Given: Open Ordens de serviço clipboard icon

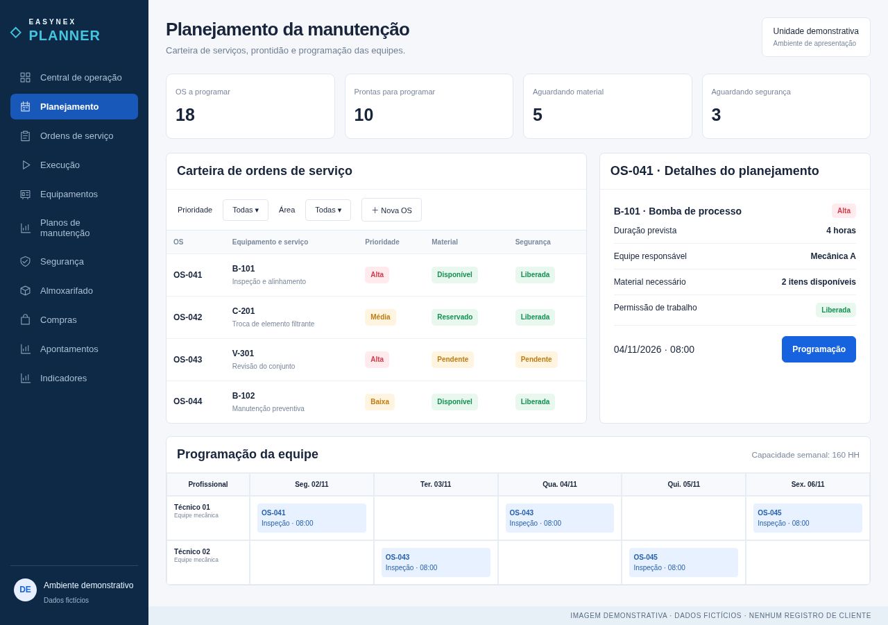Looking at the screenshot, I should click(x=25, y=136).
